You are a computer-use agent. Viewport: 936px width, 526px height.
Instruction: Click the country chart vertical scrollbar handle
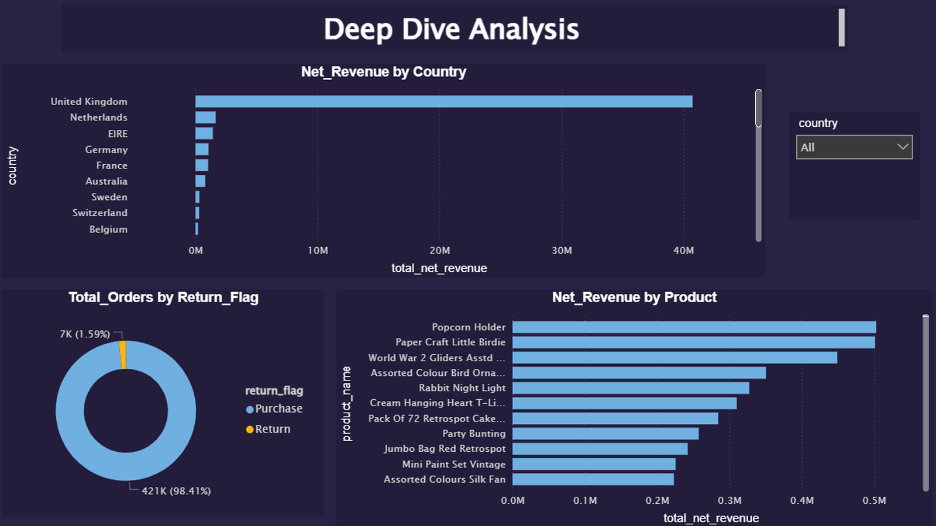pyautogui.click(x=758, y=108)
